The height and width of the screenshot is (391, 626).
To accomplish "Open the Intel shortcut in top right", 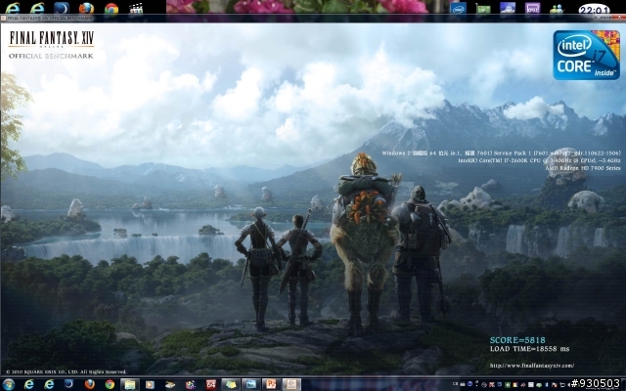I will pos(459,8).
